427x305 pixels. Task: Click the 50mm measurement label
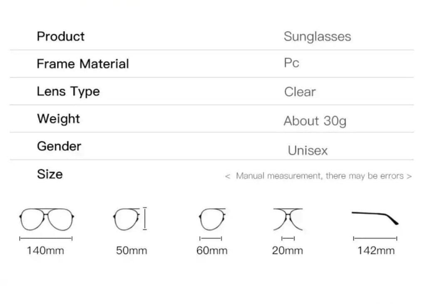coord(132,251)
